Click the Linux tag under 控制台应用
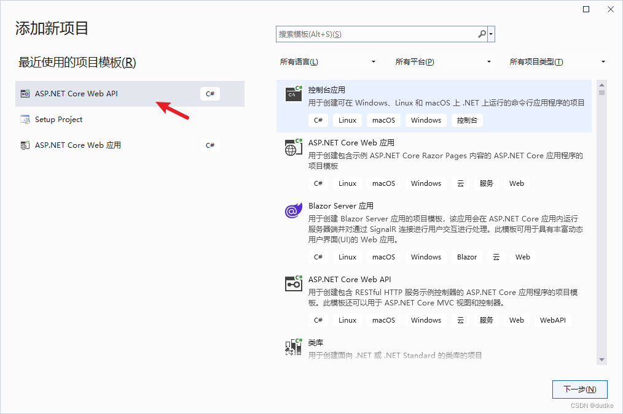Screen dimensions: 623x414 coord(347,120)
